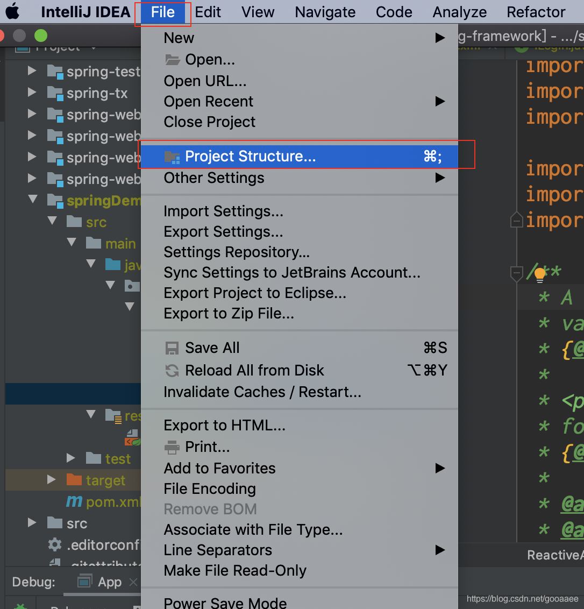This screenshot has height=609, width=584.
Task: Click the Save All floppy disk icon
Action: [x=172, y=348]
